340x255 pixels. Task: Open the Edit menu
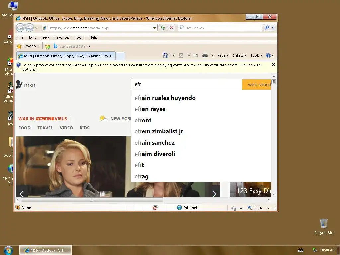[32, 37]
